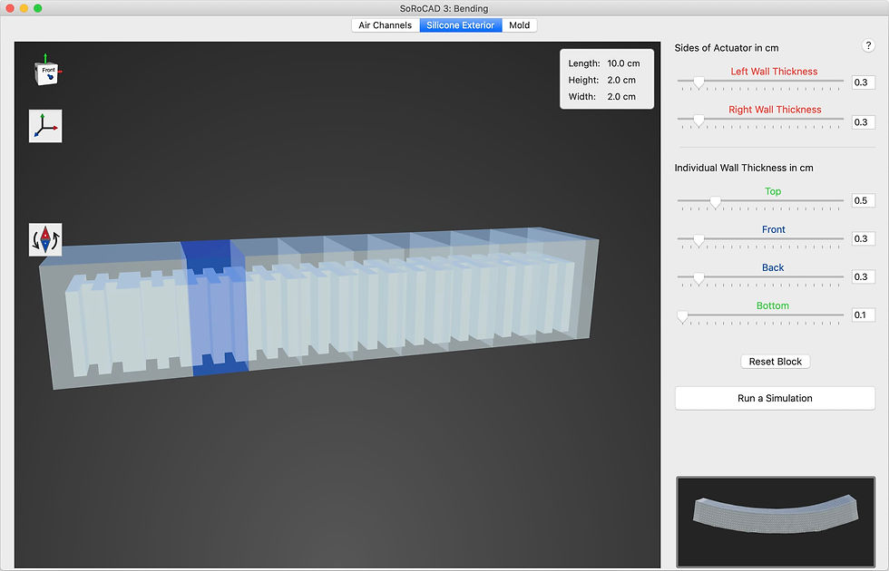Click the Length: 10.0 cm readout

[x=604, y=63]
